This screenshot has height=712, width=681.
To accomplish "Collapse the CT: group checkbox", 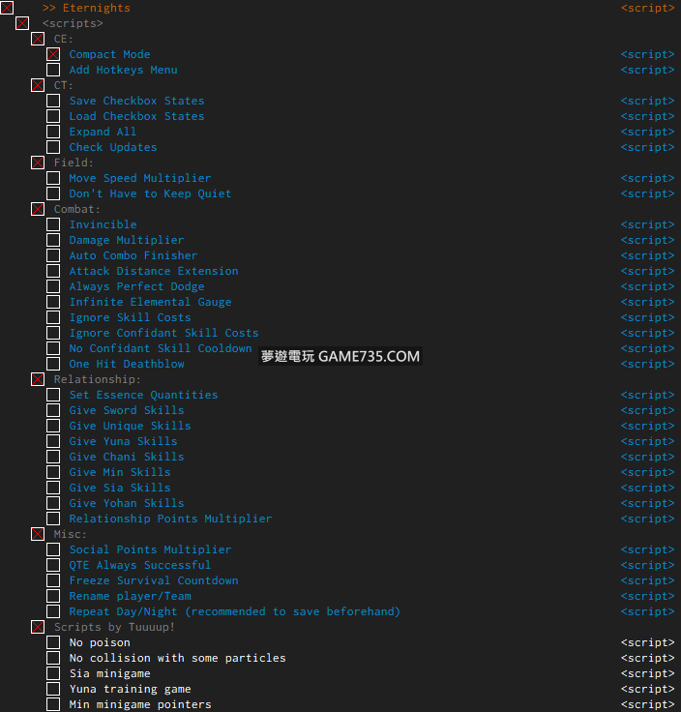I will 38,85.
